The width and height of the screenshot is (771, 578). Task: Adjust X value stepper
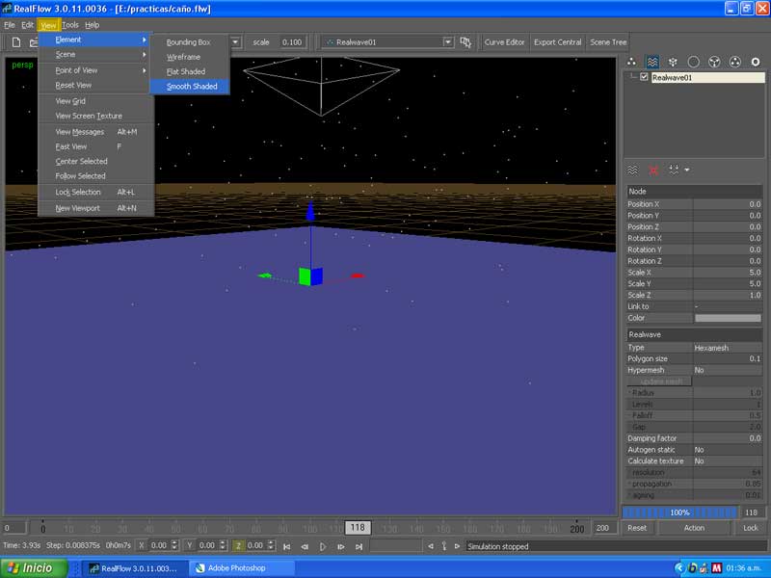(x=174, y=545)
